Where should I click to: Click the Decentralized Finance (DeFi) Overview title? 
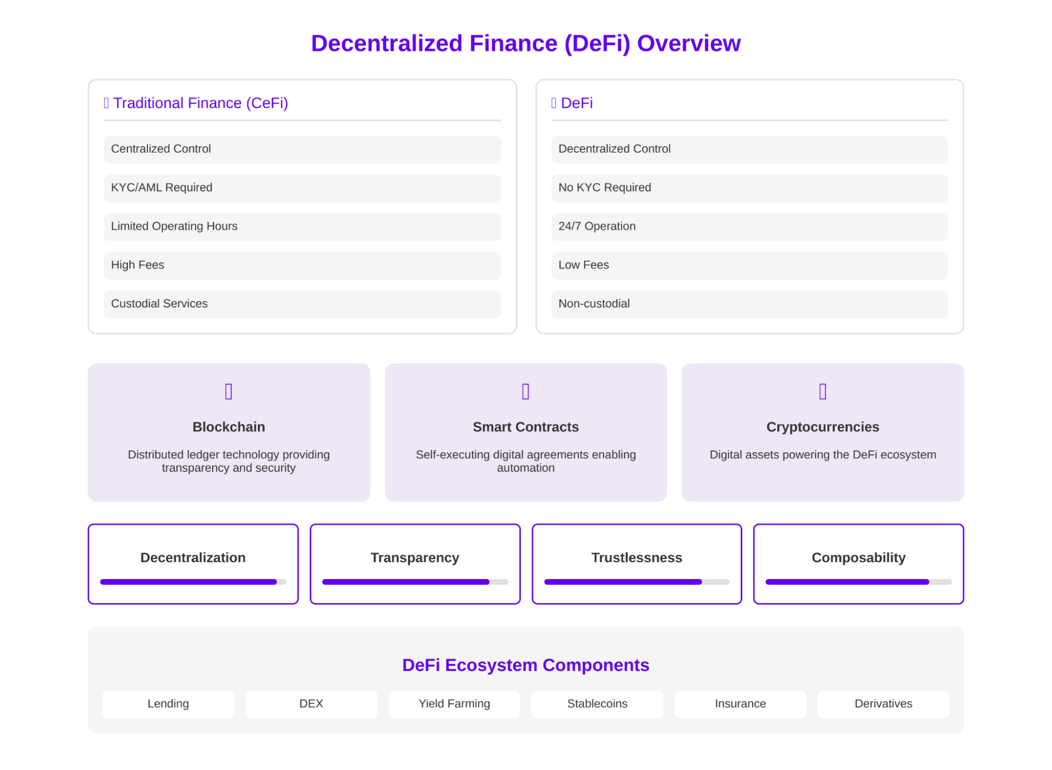526,43
